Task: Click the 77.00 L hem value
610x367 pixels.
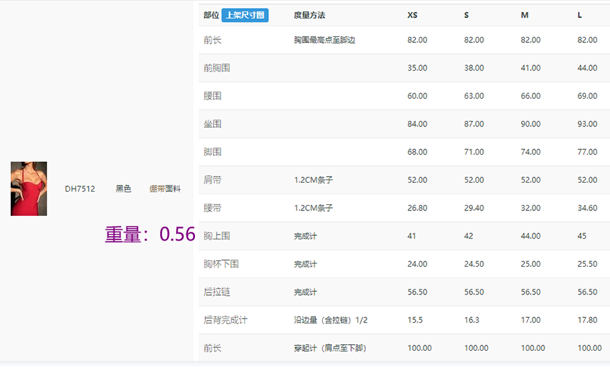Action: tap(587, 152)
